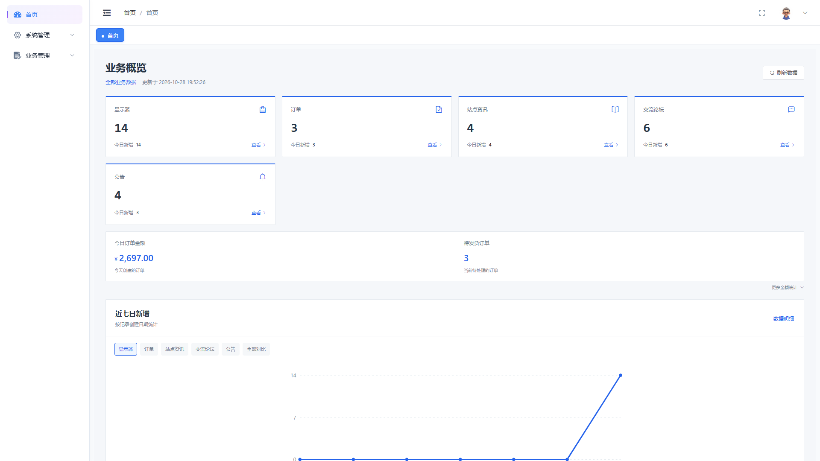Switch to the 首页 page tab
This screenshot has width=820, height=461.
(x=110, y=35)
